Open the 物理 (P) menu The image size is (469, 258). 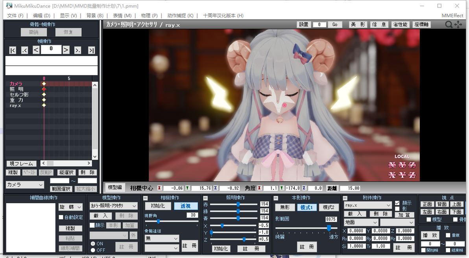pos(149,16)
